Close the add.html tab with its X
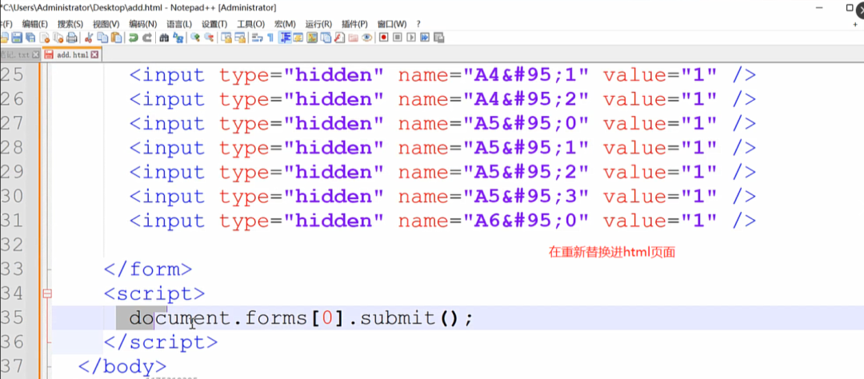 [x=94, y=54]
